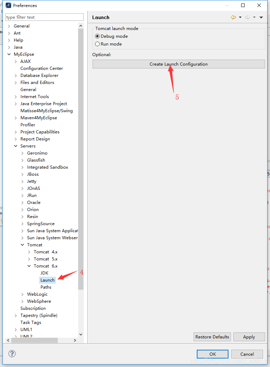Select Paths under Tomcat 6.x
Image resolution: width=270 pixels, height=367 pixels.
46,287
